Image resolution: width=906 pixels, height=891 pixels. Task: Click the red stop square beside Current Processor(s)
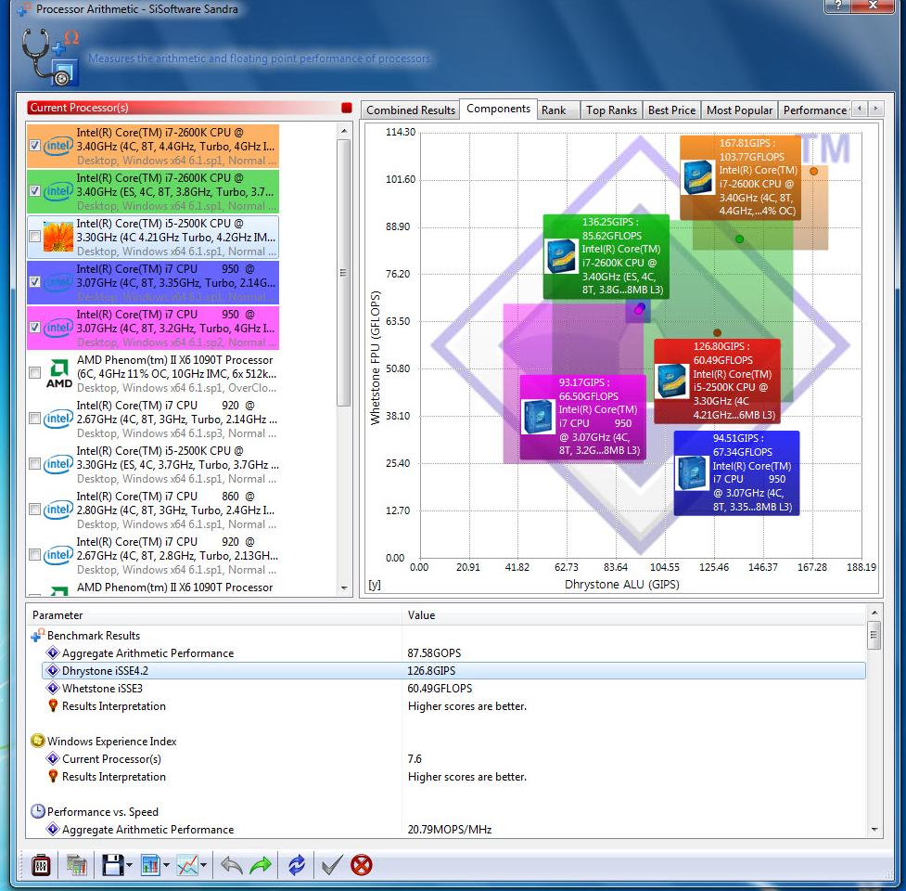347,108
